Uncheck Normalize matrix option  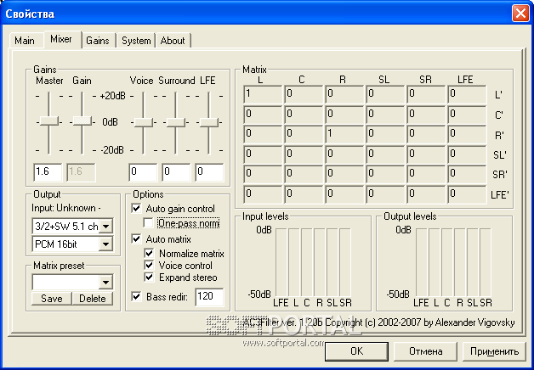click(x=149, y=253)
